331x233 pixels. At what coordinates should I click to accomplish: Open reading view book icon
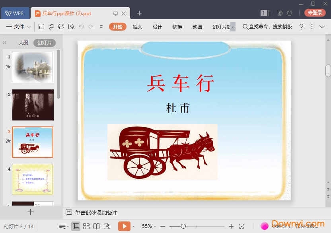click(96, 226)
